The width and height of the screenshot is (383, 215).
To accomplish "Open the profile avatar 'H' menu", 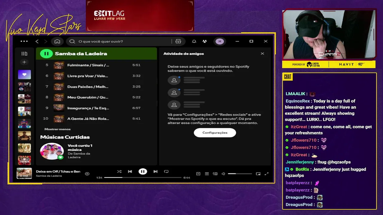I will tap(220, 41).
